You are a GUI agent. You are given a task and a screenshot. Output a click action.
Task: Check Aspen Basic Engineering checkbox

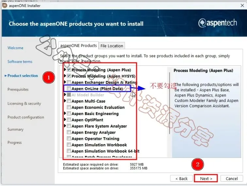69,113
